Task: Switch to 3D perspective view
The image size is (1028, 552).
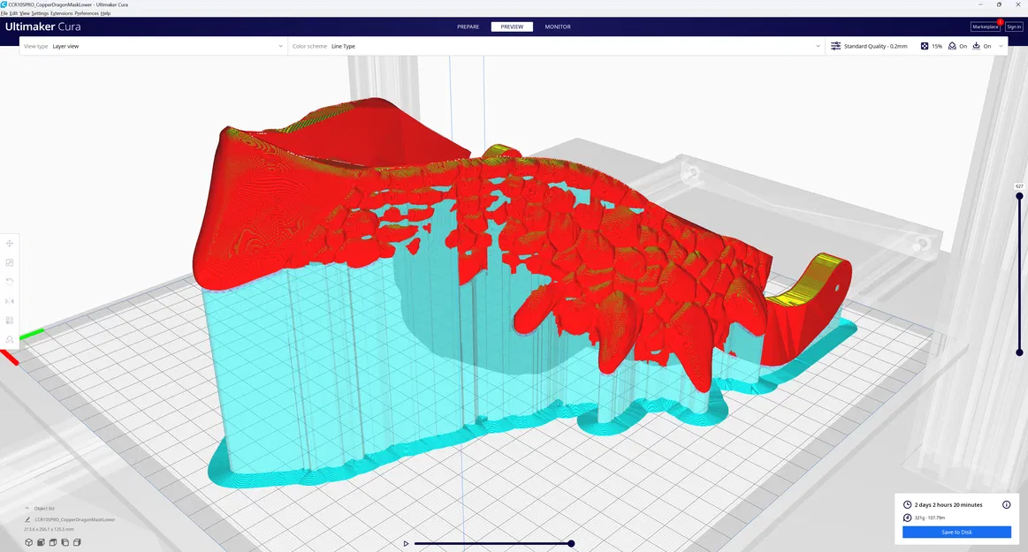Action: point(29,542)
